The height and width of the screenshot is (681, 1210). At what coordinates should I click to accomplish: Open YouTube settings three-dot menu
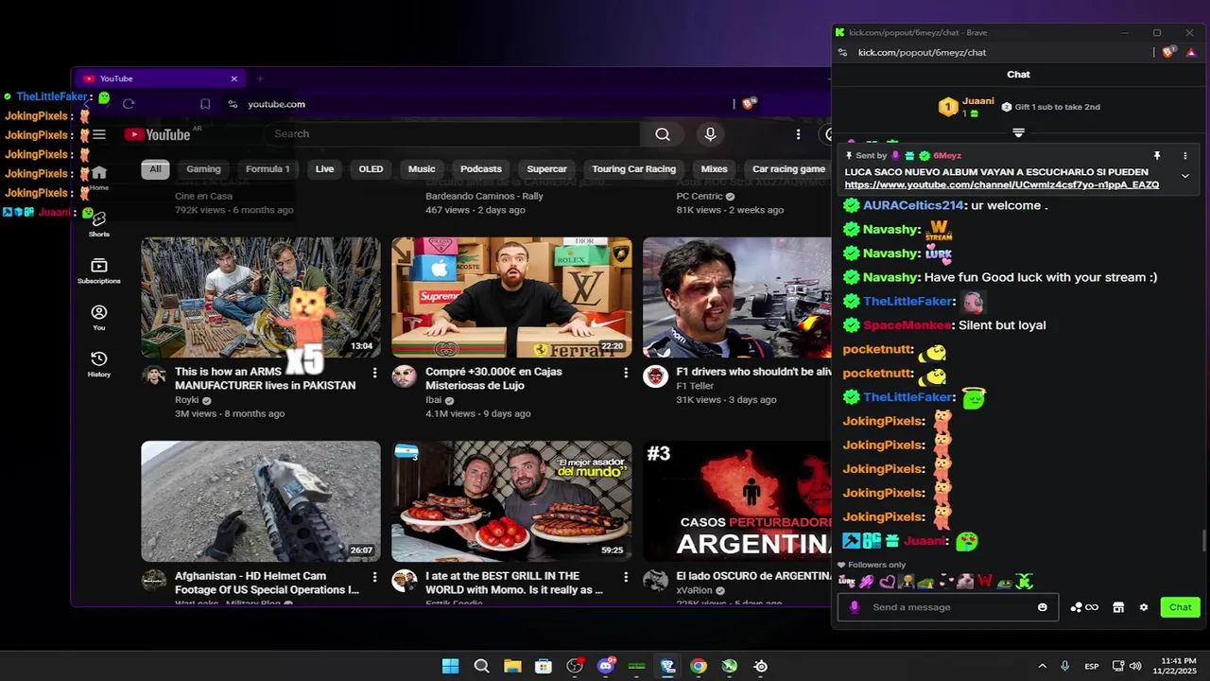coord(798,134)
